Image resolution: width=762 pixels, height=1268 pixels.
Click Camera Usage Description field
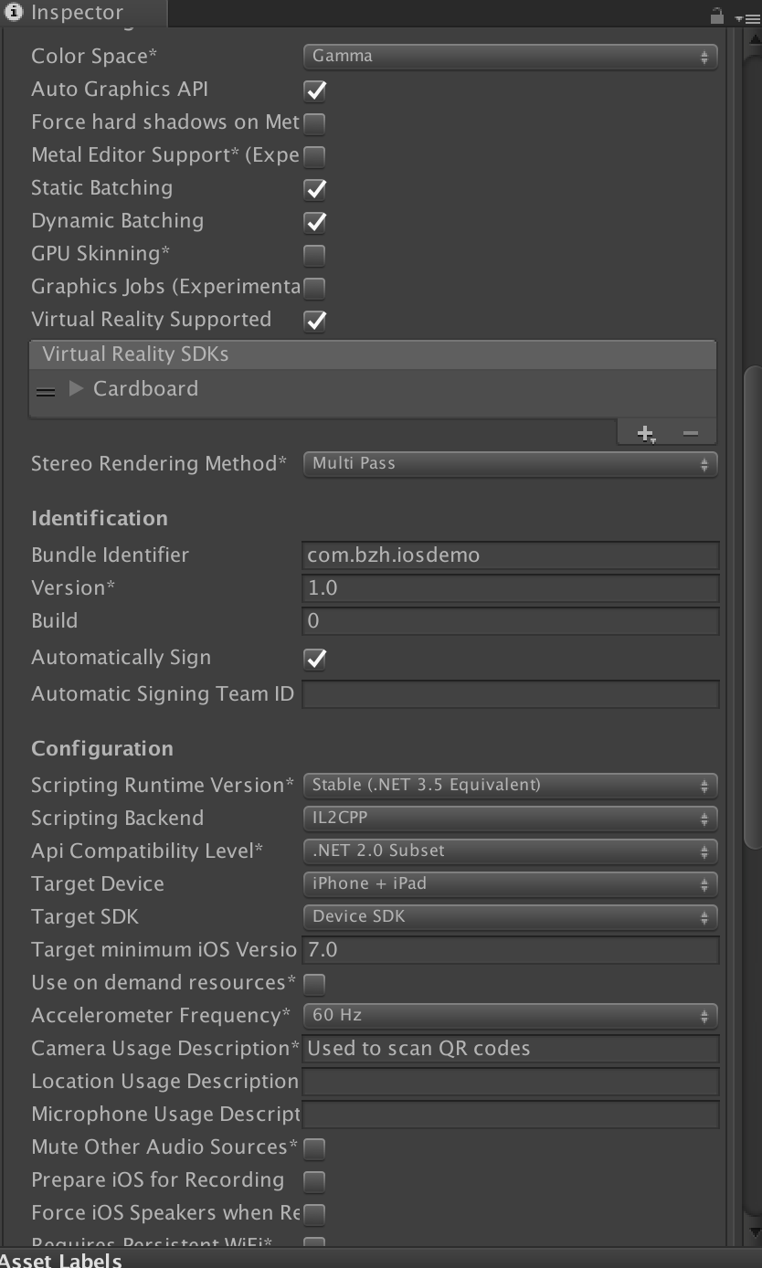[x=511, y=1049]
